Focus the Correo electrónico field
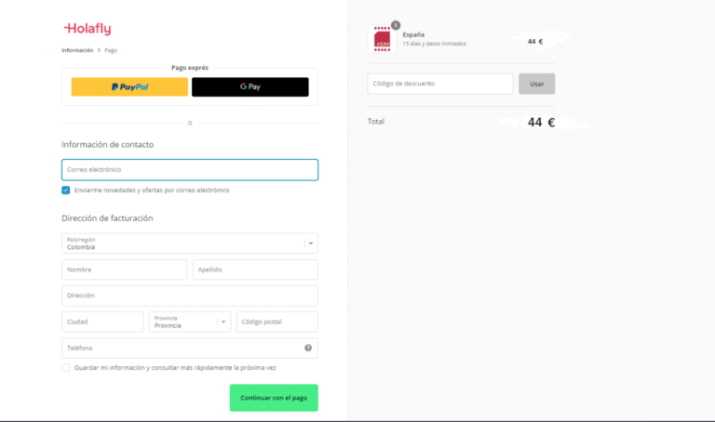The image size is (715, 422). pos(190,170)
